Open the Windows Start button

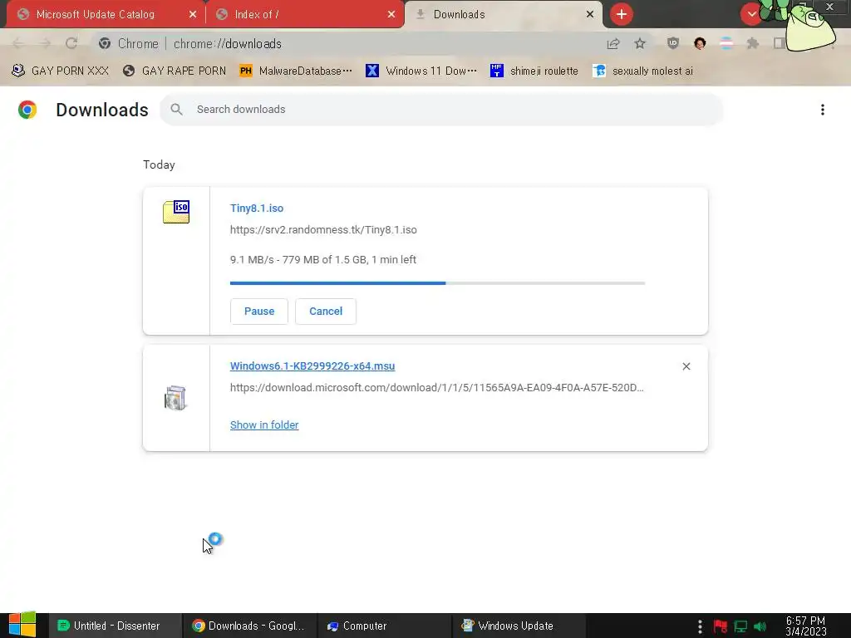click(x=22, y=625)
